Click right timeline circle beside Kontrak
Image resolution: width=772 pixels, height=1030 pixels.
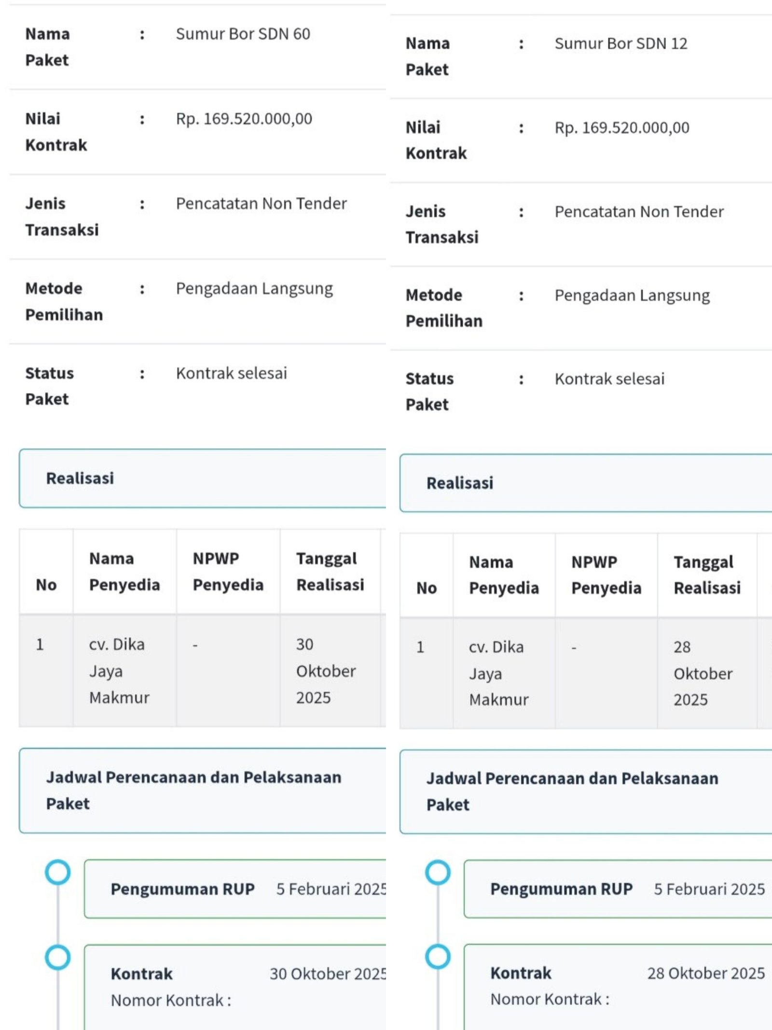(x=438, y=956)
